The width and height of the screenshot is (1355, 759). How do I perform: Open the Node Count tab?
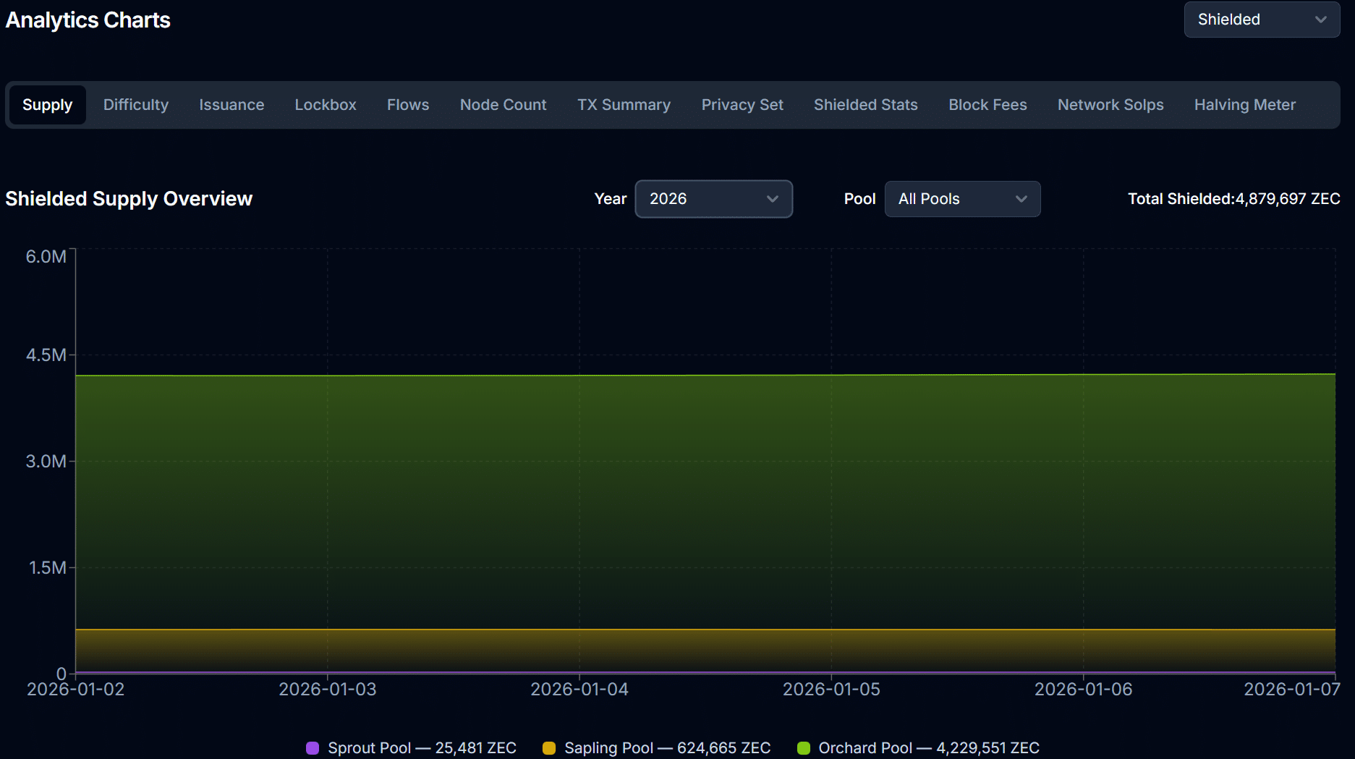pos(503,105)
